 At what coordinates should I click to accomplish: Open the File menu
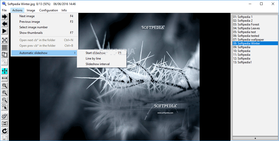tap(4, 10)
